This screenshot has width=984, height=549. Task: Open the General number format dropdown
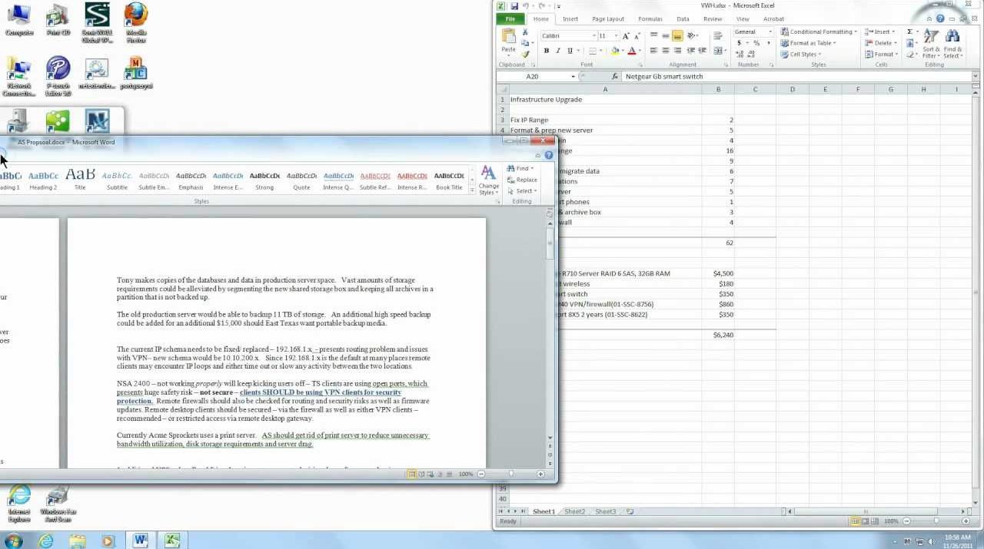point(771,32)
